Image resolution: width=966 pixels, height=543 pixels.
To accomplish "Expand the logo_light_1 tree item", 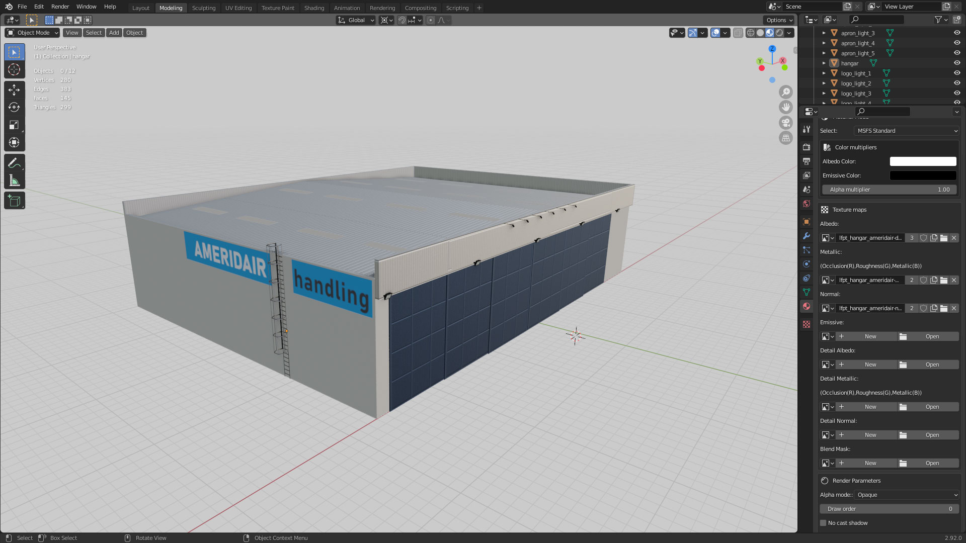I will pyautogui.click(x=824, y=73).
